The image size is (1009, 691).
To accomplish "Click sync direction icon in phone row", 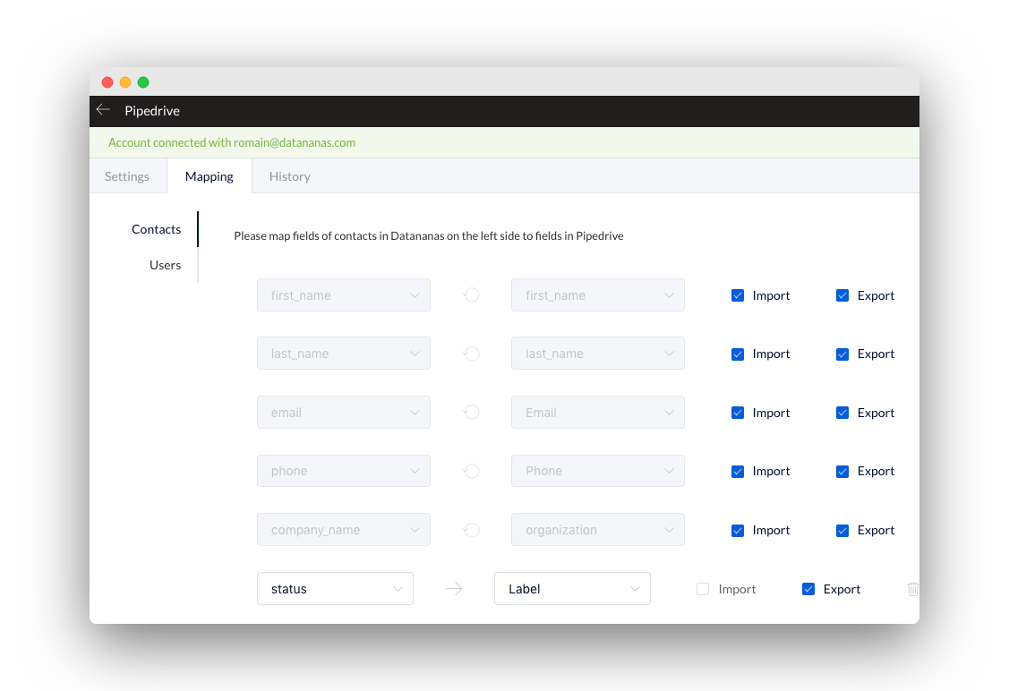I will tap(471, 471).
